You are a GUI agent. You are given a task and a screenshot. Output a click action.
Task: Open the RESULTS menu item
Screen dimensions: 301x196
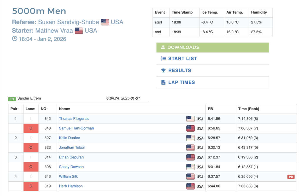(180, 71)
